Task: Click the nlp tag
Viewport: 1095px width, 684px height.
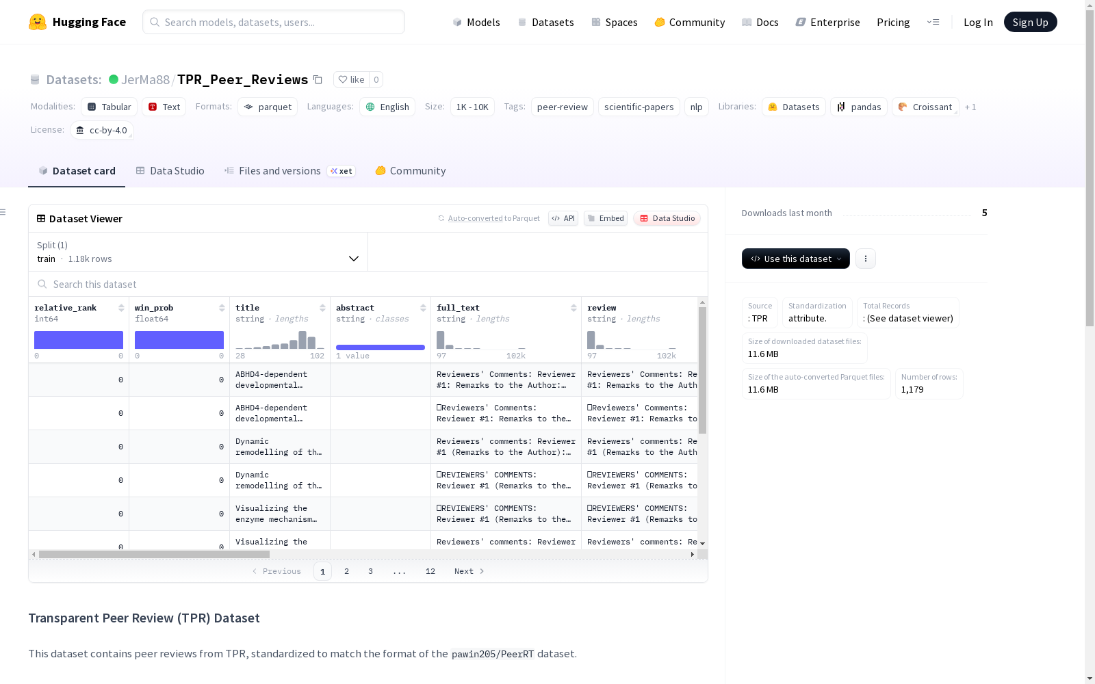Action: (x=697, y=107)
